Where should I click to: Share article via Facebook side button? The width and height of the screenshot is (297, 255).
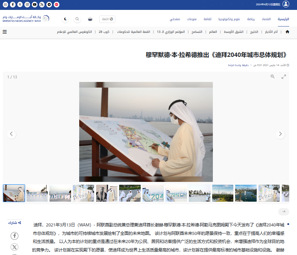click(14, 236)
